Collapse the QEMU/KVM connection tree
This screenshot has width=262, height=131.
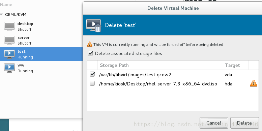pyautogui.click(x=1, y=15)
